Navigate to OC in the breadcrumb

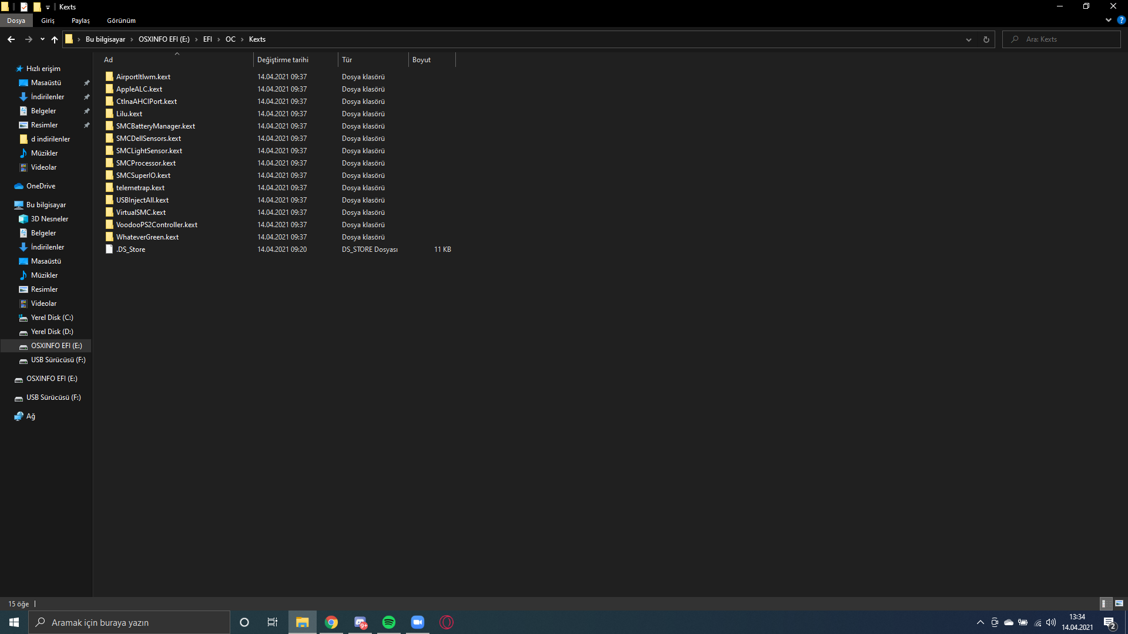tap(230, 39)
